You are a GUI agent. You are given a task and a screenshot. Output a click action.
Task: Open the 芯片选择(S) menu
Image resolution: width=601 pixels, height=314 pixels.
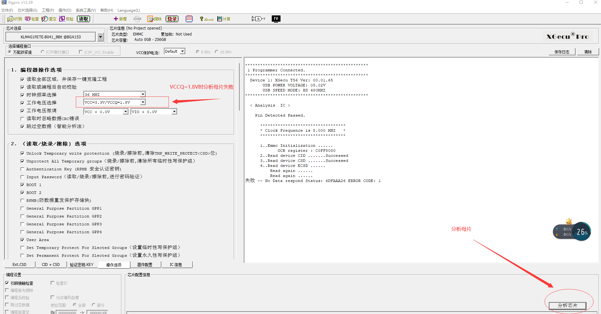pos(27,10)
